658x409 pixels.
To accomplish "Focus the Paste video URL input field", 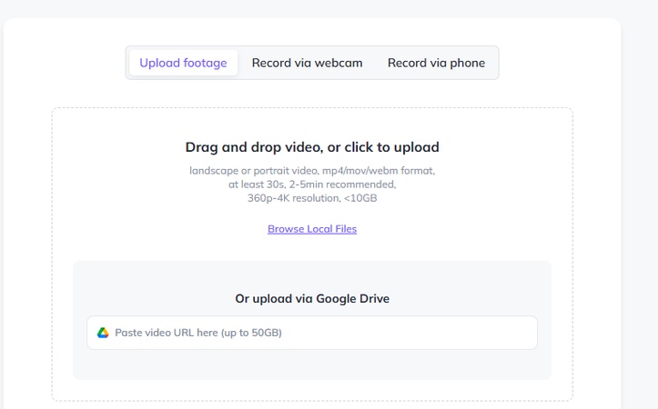I will click(x=312, y=333).
